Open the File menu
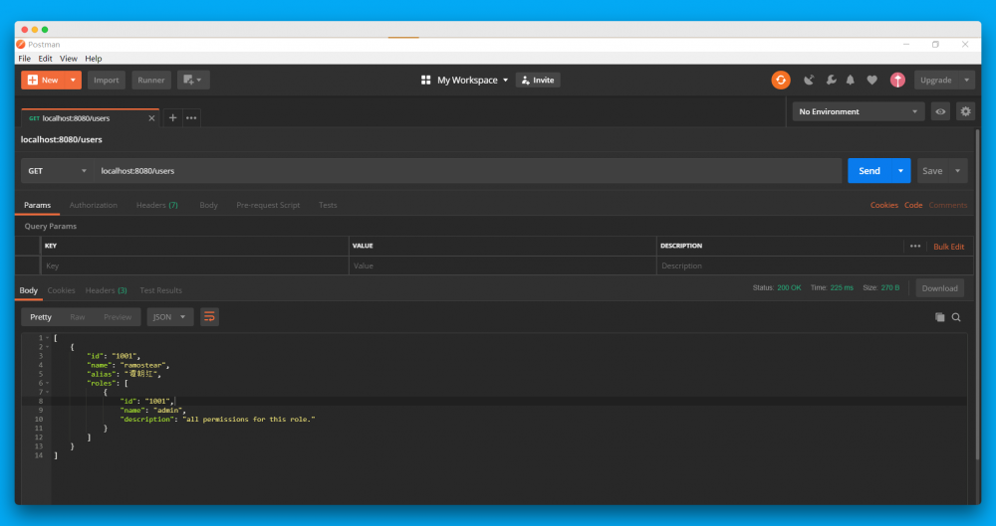 24,59
